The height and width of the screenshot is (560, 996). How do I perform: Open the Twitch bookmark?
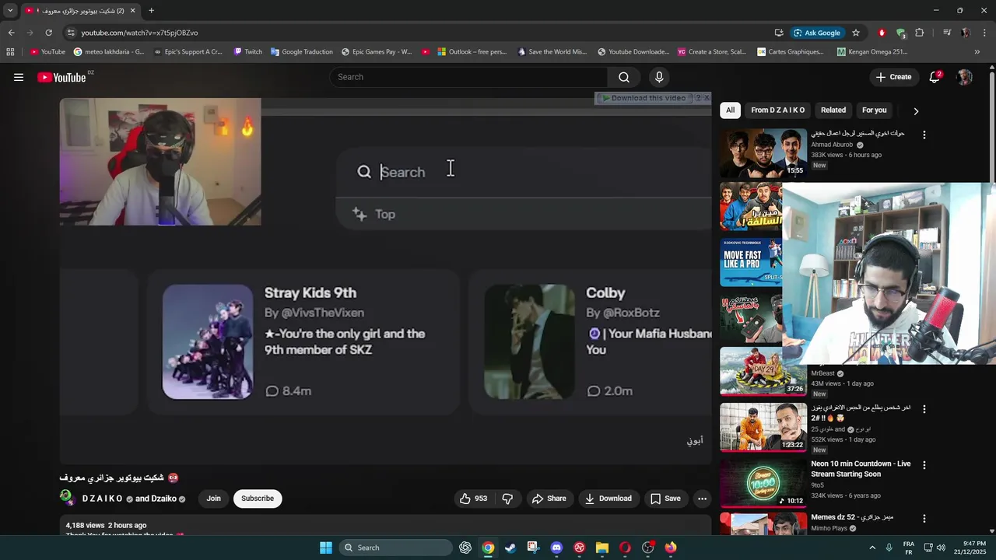coord(248,52)
